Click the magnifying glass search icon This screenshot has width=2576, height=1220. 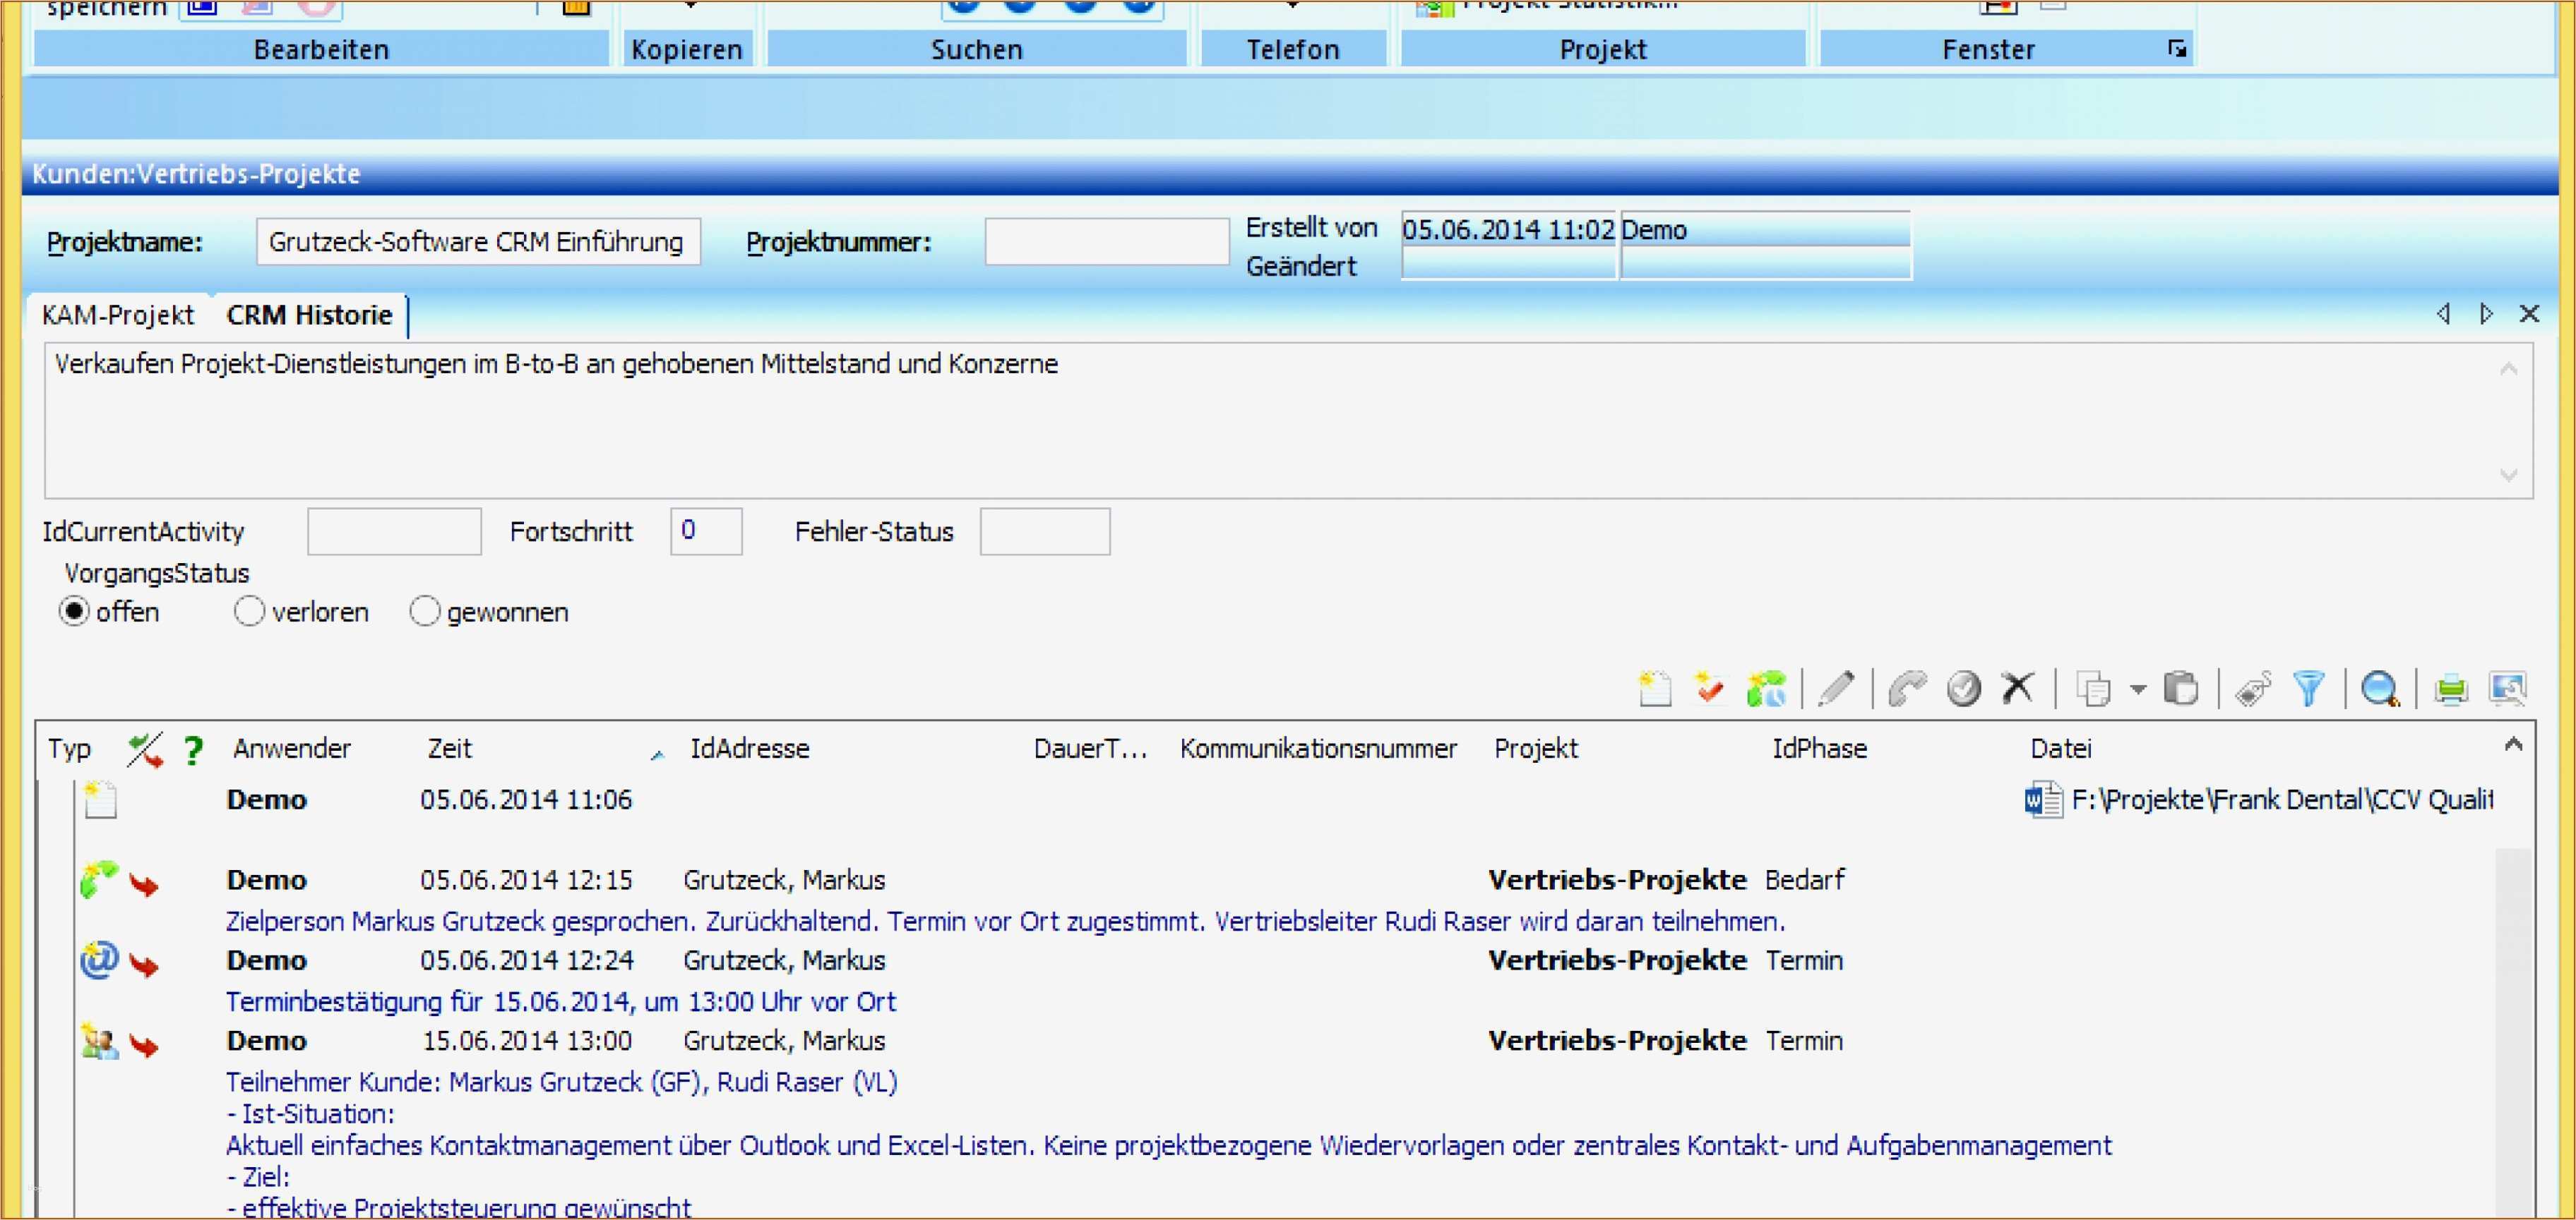click(x=2379, y=689)
